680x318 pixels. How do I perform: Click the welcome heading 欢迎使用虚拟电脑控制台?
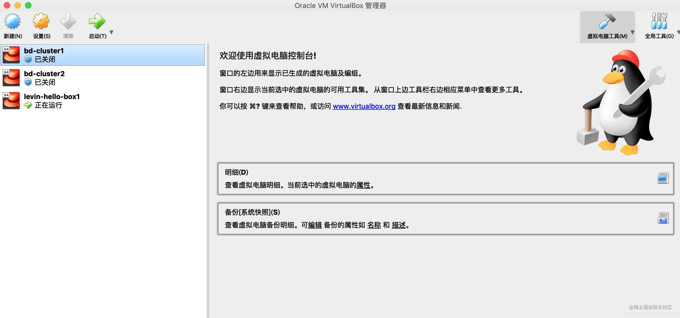[x=268, y=56]
